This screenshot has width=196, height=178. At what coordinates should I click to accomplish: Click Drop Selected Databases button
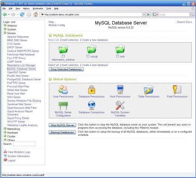pos(66,69)
